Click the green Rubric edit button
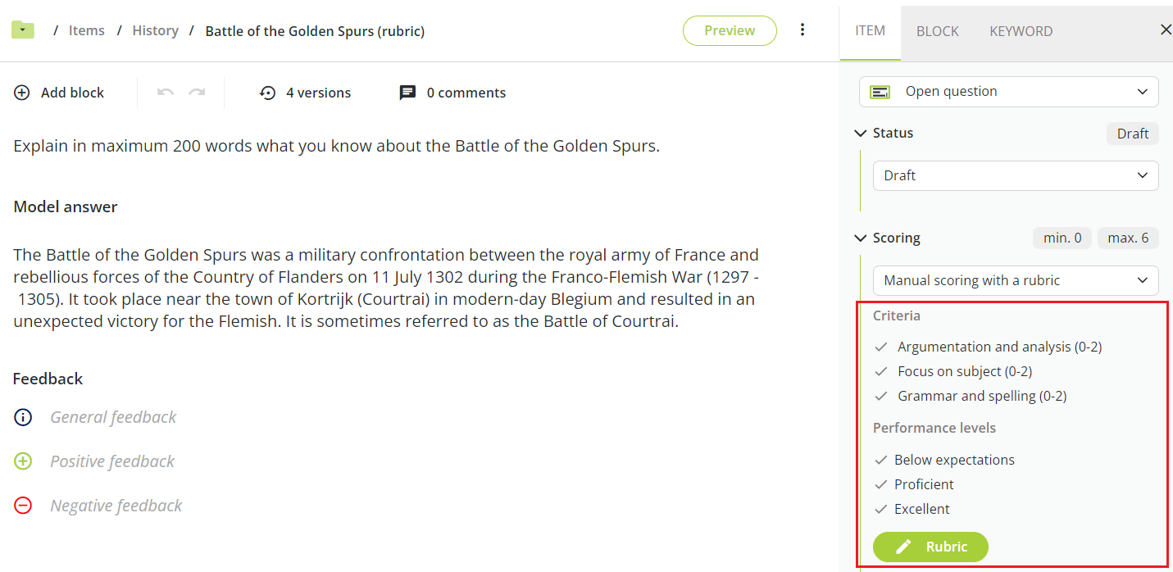 coord(930,547)
